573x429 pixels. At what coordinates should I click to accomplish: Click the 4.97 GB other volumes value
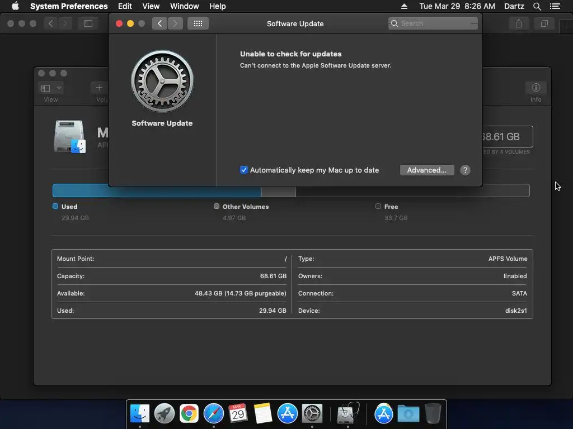234,218
